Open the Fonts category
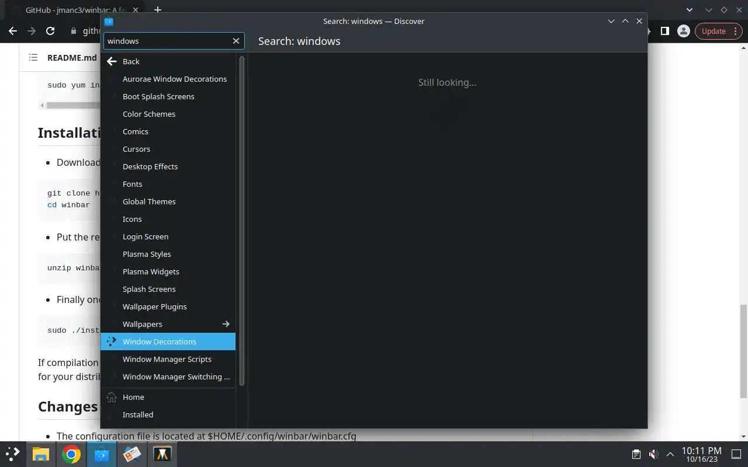The image size is (748, 467). [x=168, y=184]
